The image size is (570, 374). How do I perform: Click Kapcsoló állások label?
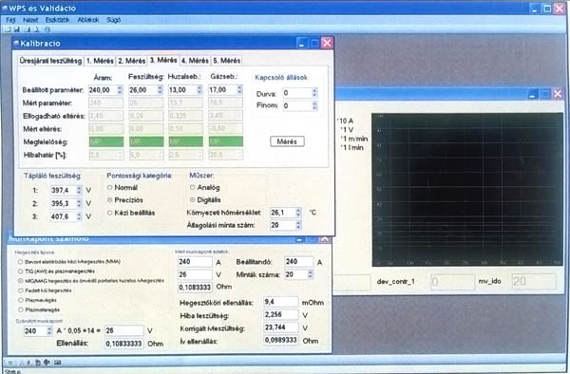pos(281,77)
